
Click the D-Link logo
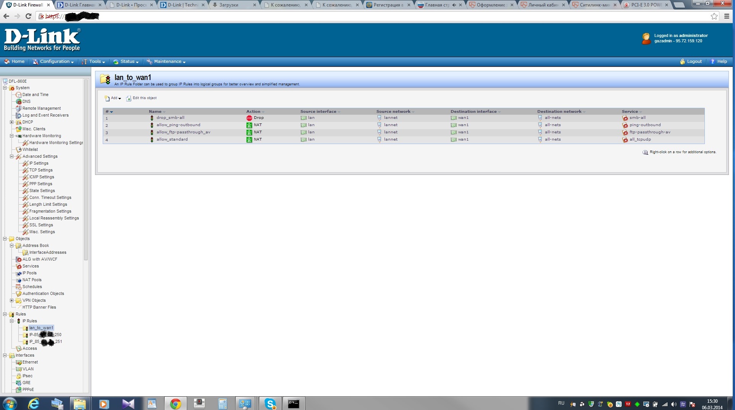coord(42,40)
